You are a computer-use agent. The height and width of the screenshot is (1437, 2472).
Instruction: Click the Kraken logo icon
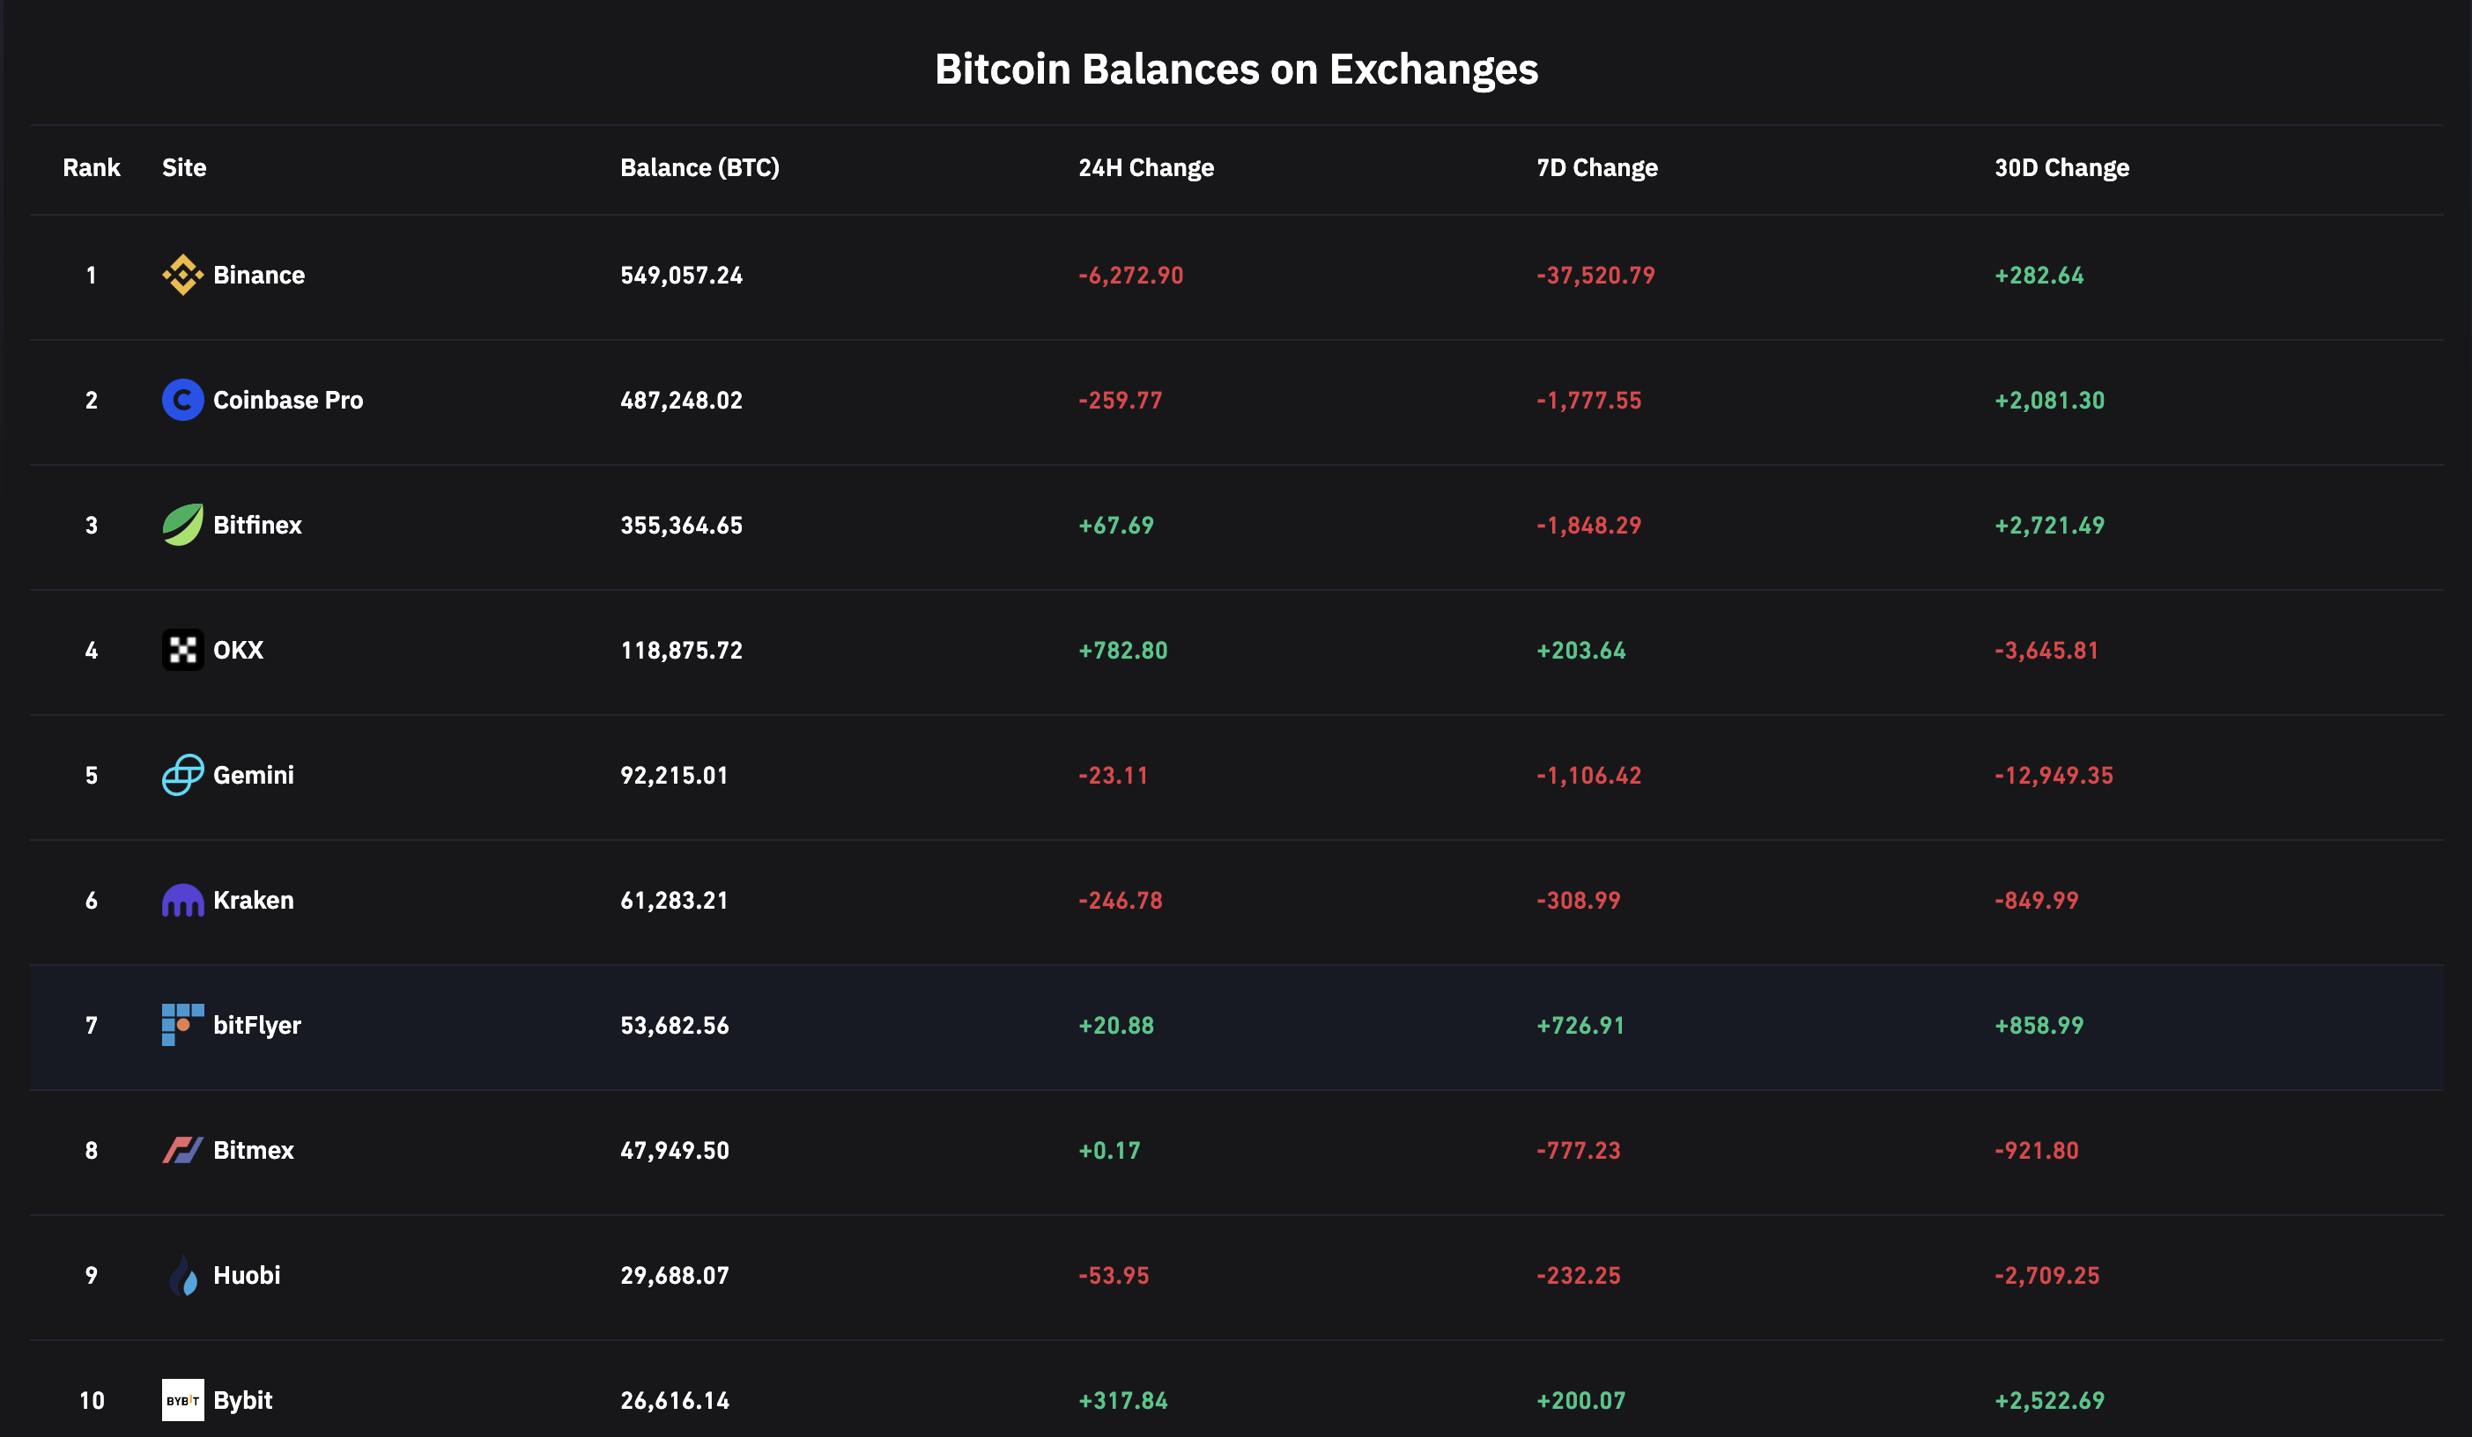[x=182, y=900]
